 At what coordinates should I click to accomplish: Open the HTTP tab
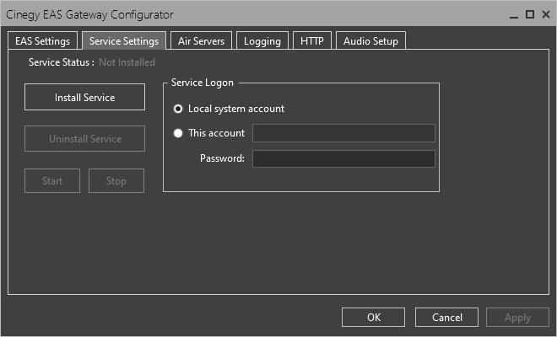tap(312, 40)
